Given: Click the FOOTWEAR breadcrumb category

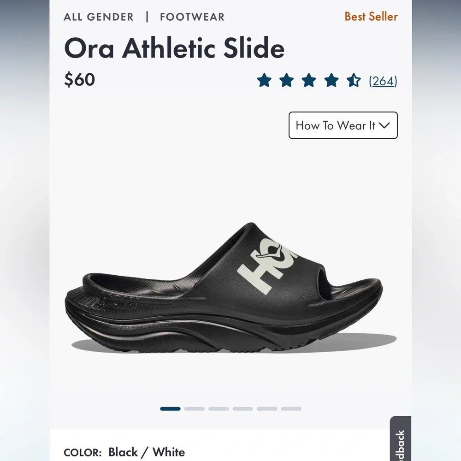Looking at the screenshot, I should (x=192, y=17).
